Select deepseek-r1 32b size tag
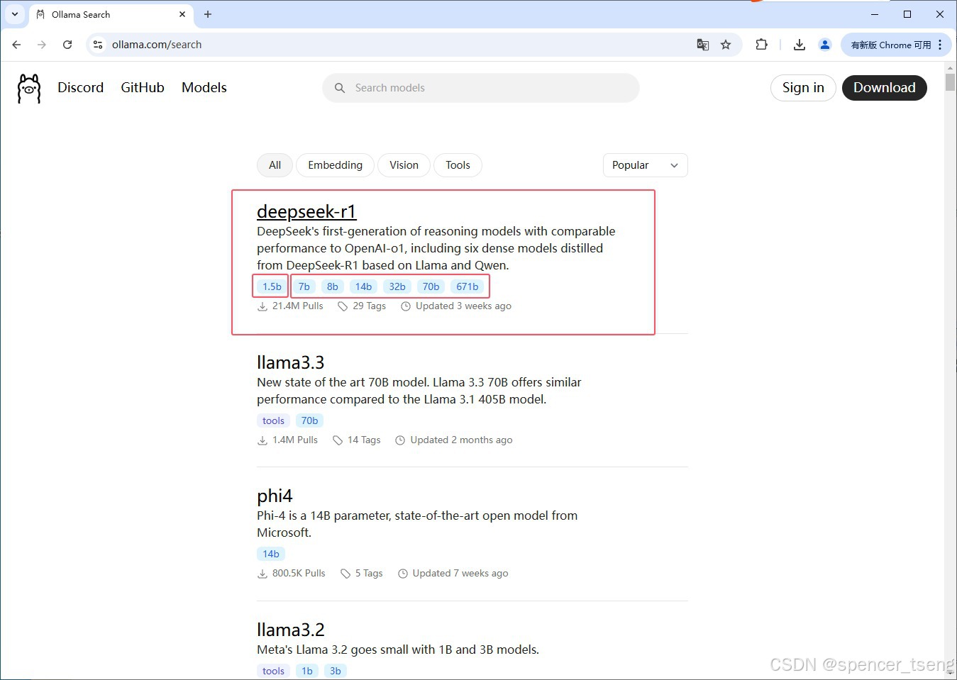957x680 pixels. click(397, 286)
